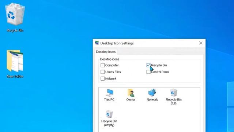
Task: Close the Desktop Icon Settings dialog
Action: click(201, 43)
